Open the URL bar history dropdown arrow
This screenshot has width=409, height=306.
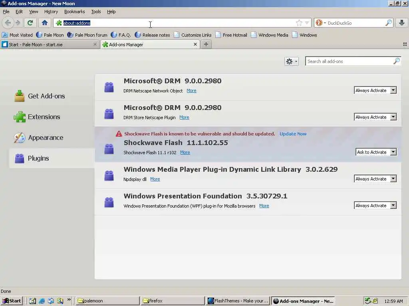[307, 23]
